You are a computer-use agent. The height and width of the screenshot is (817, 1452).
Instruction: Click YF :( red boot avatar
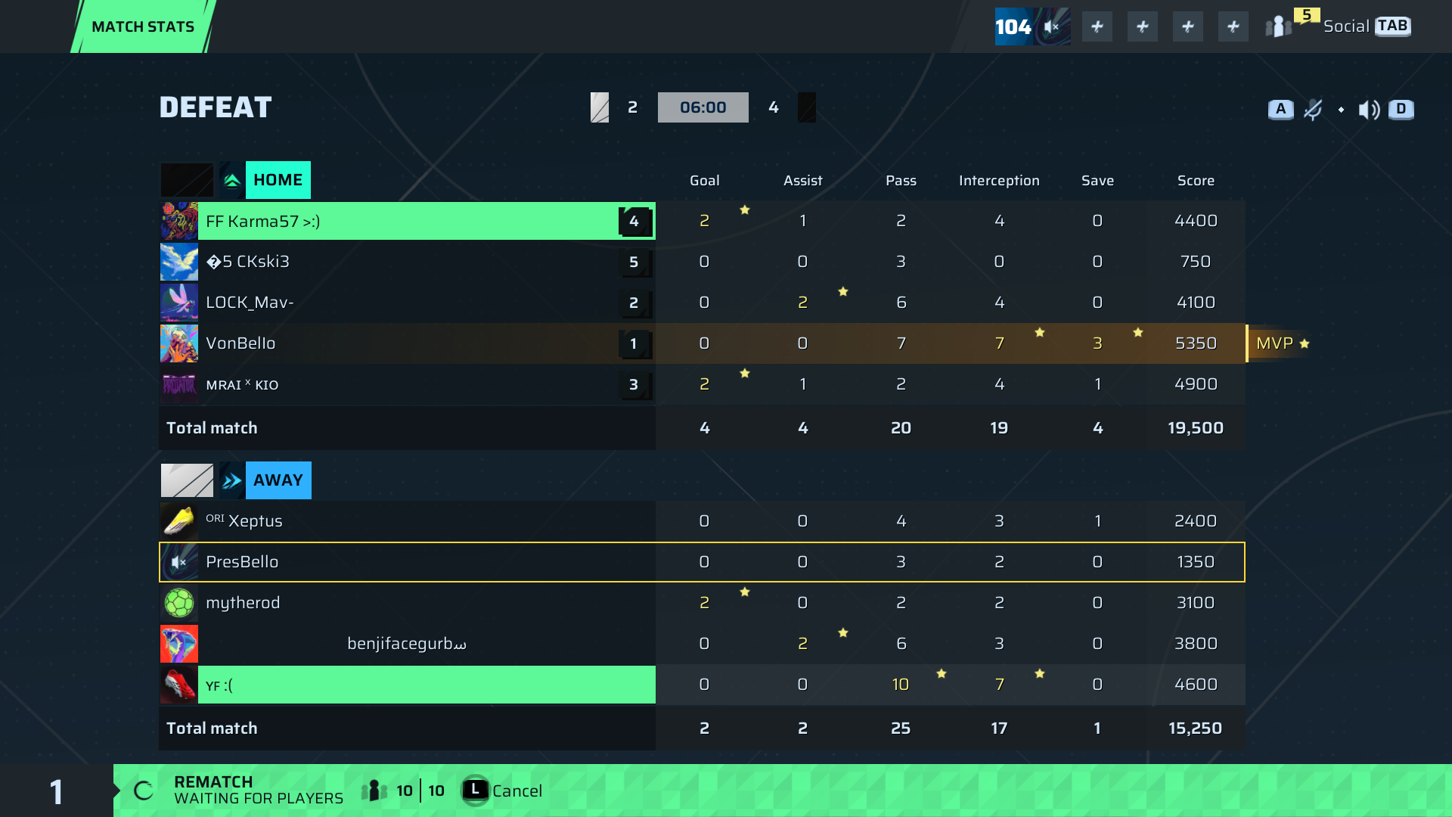tap(179, 685)
